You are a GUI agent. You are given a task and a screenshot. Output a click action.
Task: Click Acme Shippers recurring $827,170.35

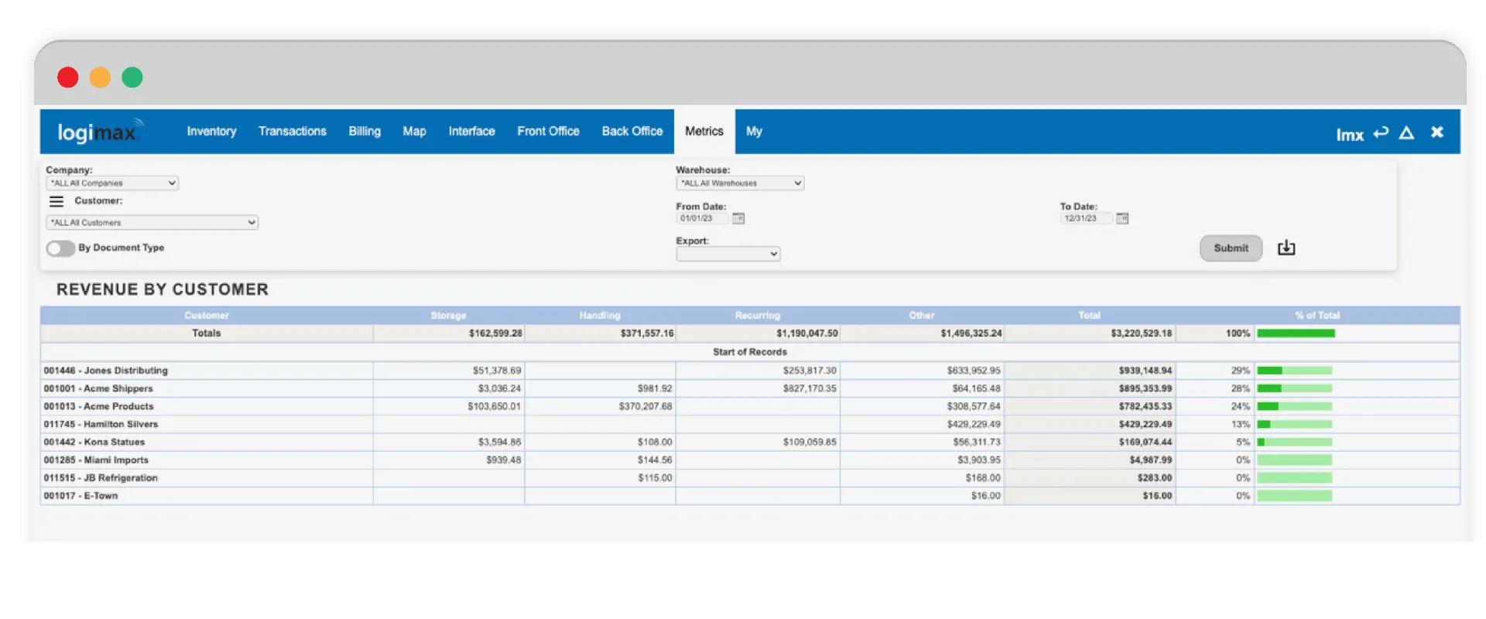(810, 388)
